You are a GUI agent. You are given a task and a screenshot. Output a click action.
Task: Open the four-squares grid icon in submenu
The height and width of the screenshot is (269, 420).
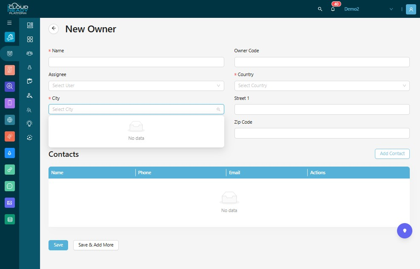[x=30, y=39]
